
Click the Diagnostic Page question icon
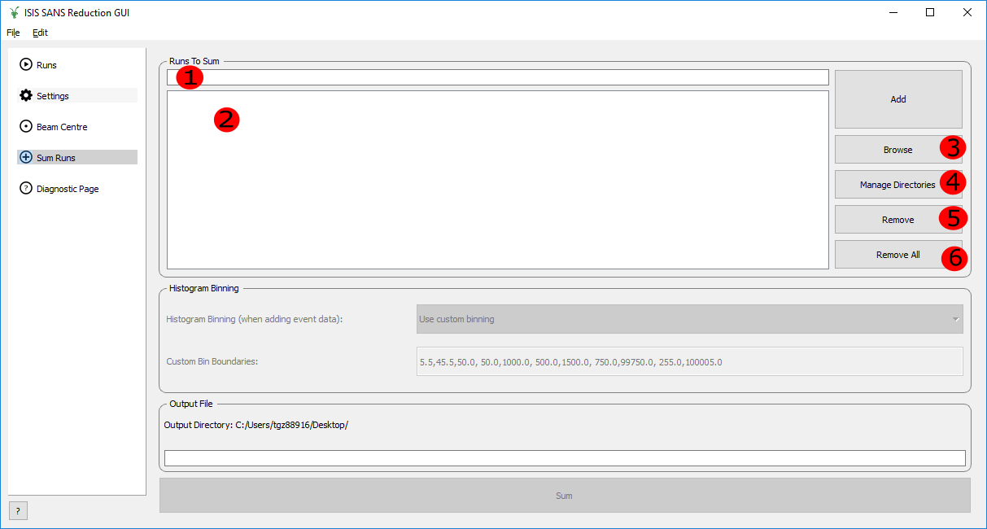(x=26, y=189)
